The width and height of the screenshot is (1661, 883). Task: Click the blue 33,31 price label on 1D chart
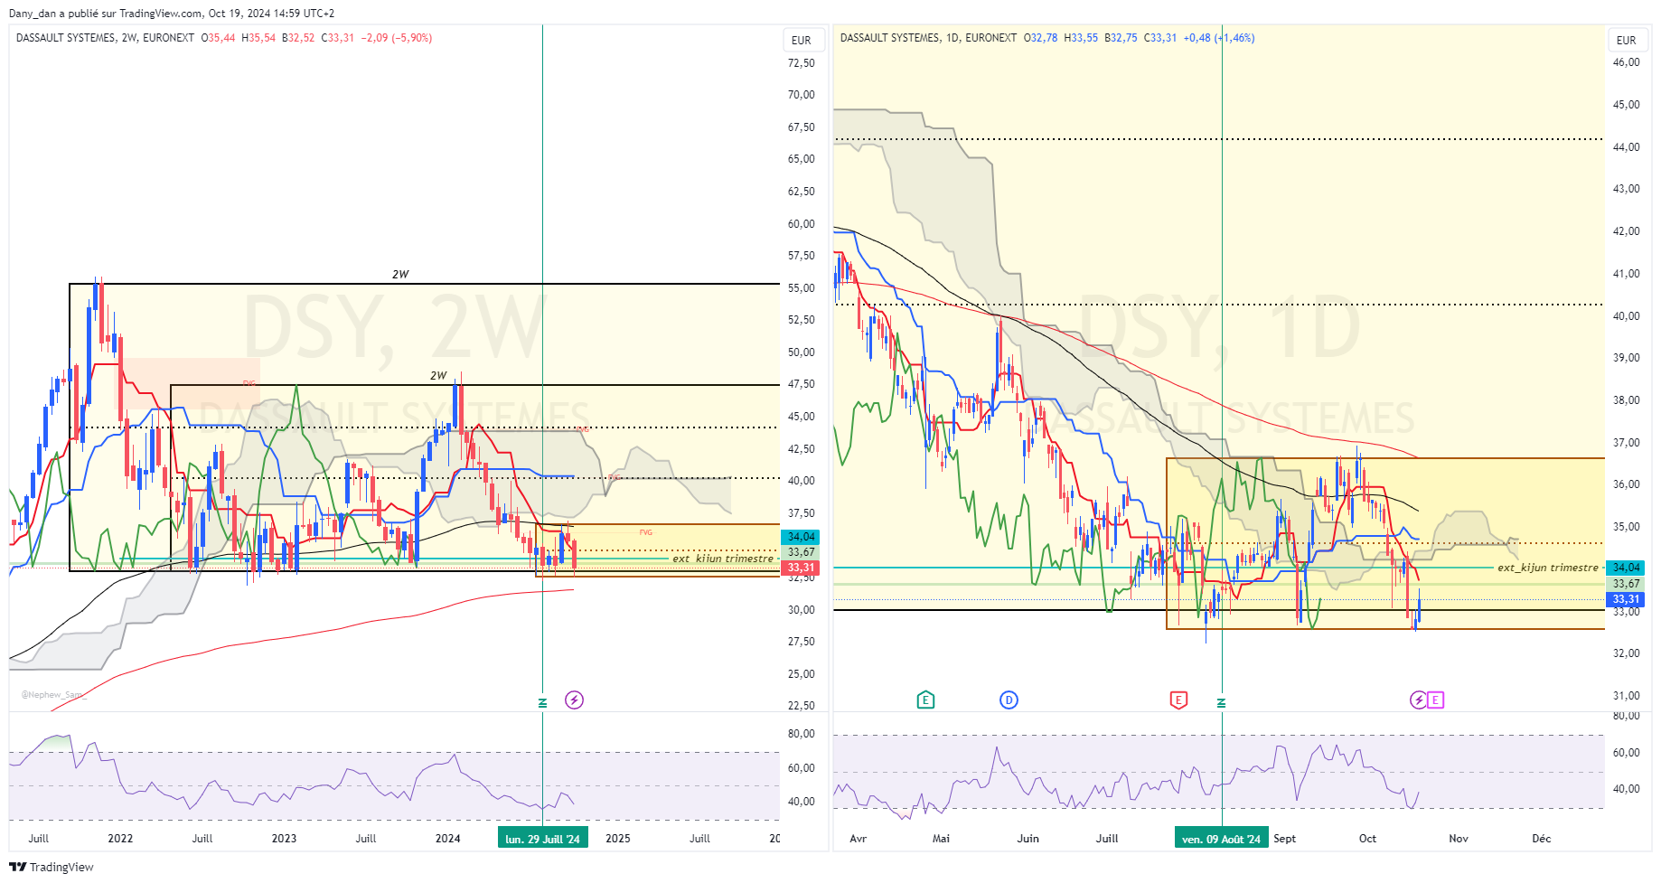[1626, 599]
